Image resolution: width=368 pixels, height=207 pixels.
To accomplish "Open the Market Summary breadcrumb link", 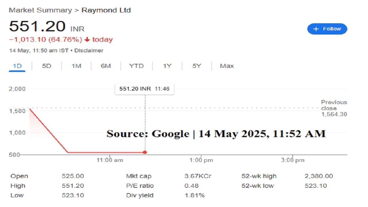I will (40, 10).
